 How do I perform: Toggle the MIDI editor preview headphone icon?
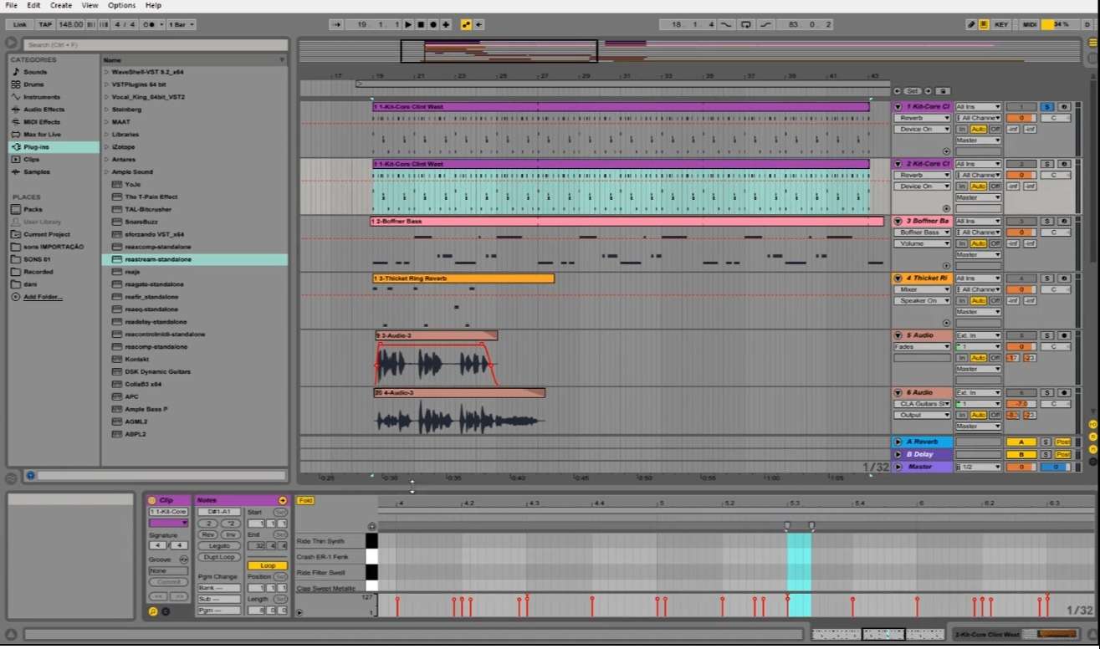coord(371,526)
